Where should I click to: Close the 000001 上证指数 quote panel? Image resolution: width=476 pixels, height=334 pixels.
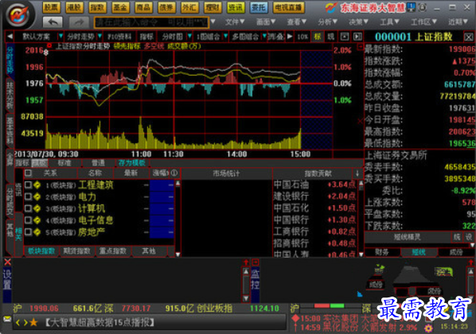coord(468,37)
